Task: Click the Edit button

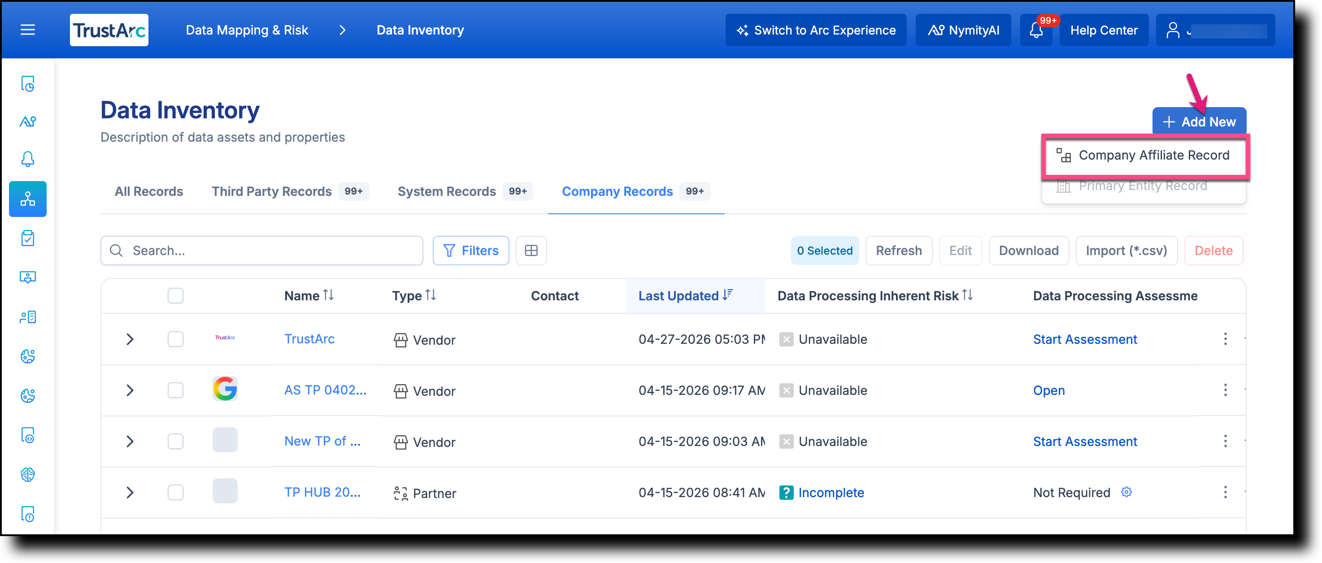Action: pos(960,250)
